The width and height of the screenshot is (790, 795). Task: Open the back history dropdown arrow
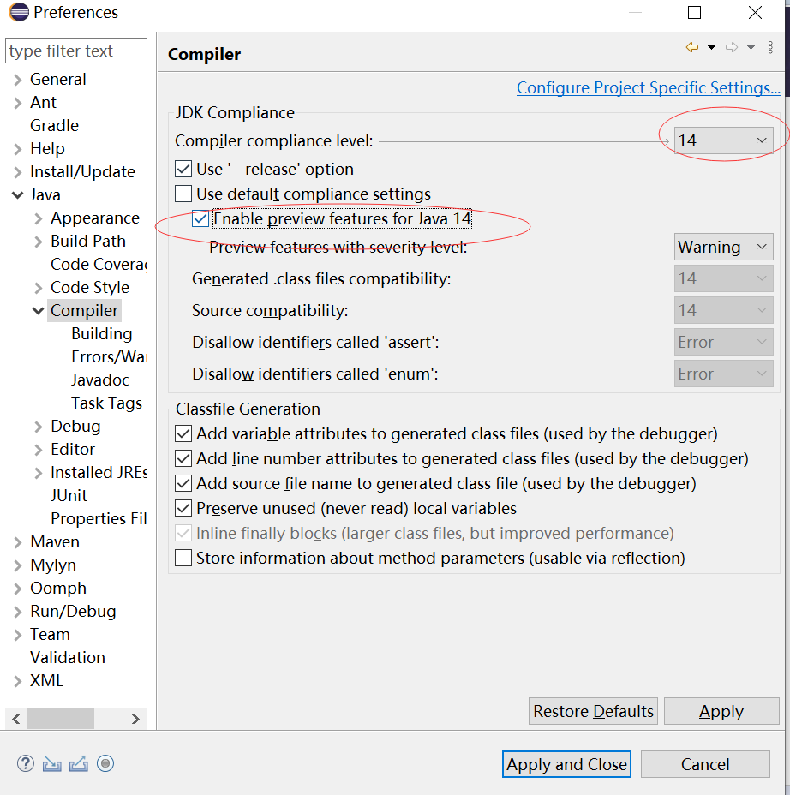(711, 48)
